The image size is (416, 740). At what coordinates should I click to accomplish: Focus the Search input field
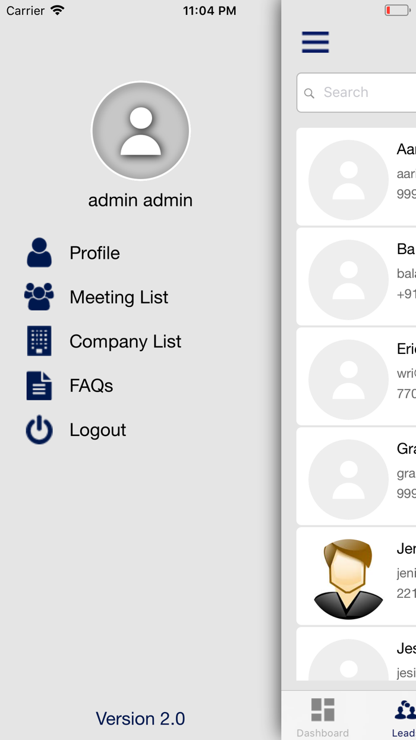coord(367,93)
